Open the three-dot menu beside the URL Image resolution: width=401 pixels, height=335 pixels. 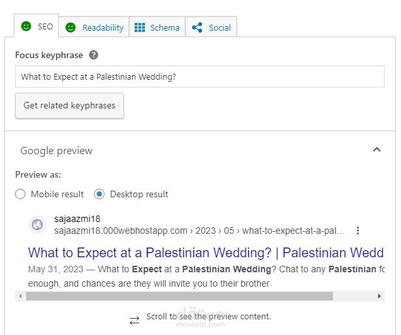[358, 231]
